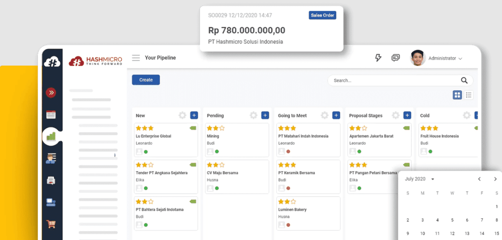Open the chat messages icon in header

(x=396, y=58)
